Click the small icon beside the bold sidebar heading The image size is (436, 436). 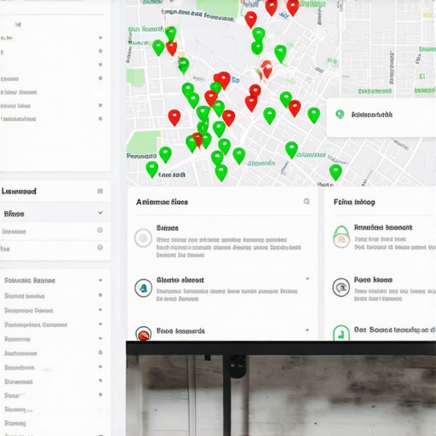pyautogui.click(x=100, y=191)
